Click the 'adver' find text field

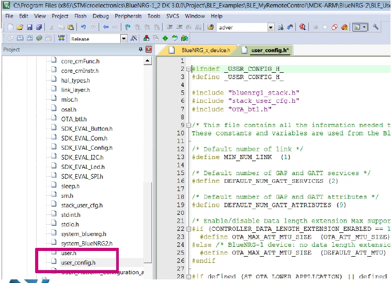(242, 27)
